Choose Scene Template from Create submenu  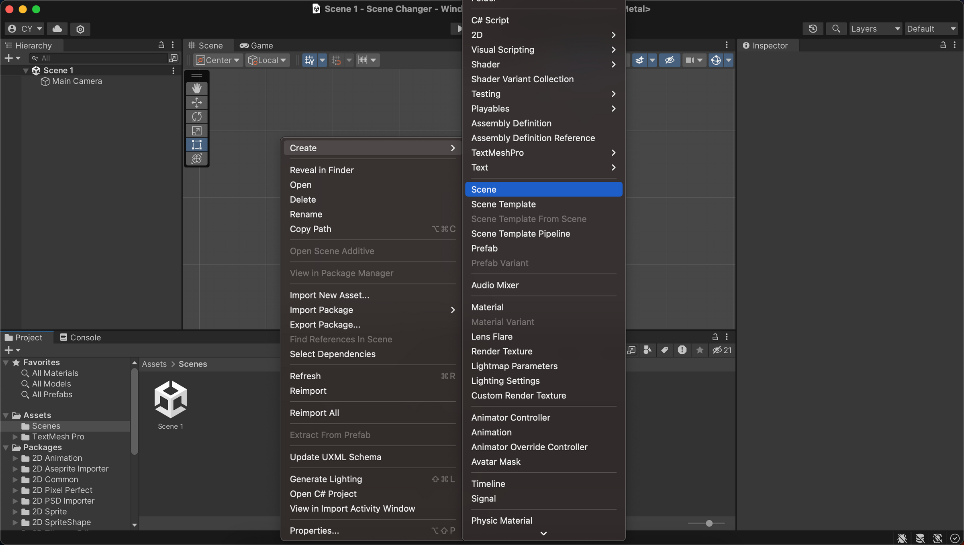tap(503, 204)
